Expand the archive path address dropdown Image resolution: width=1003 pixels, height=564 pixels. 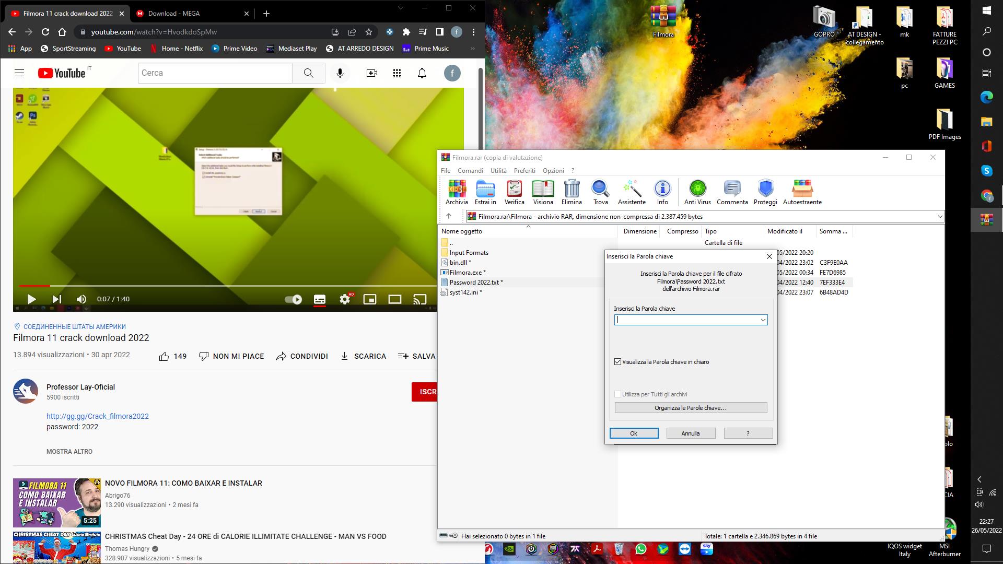click(939, 216)
